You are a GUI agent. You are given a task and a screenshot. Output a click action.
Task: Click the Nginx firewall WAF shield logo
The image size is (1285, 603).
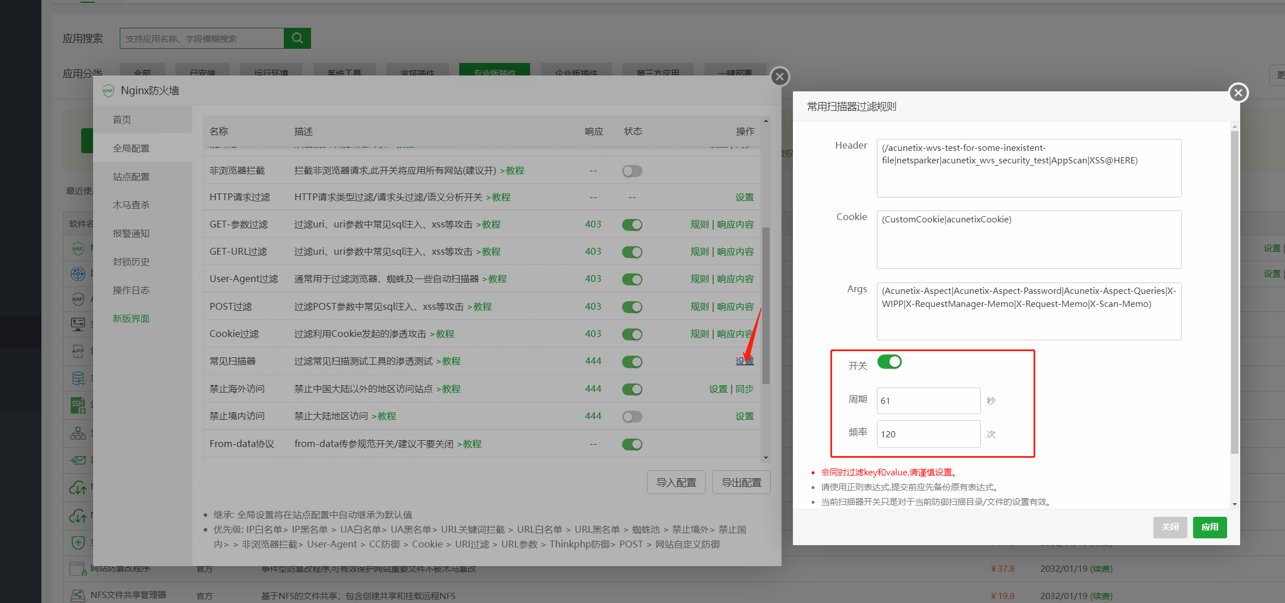coord(108,91)
